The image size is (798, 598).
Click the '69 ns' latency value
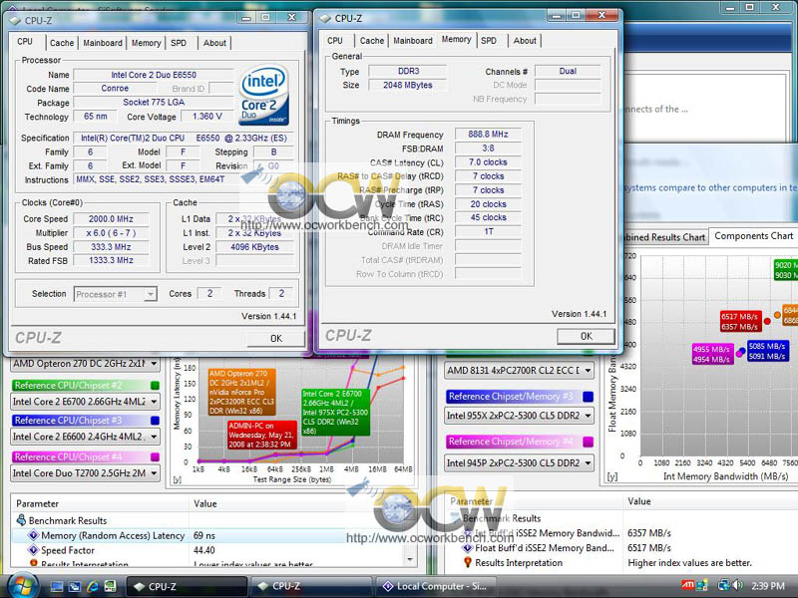[204, 535]
